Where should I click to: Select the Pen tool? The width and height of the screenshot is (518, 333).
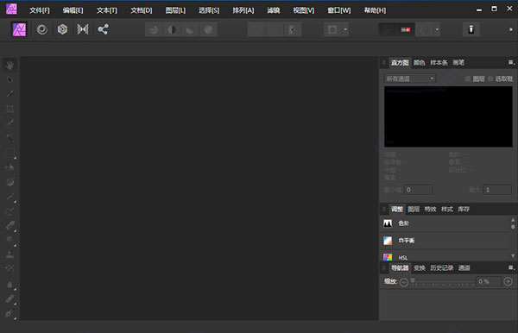9,313
